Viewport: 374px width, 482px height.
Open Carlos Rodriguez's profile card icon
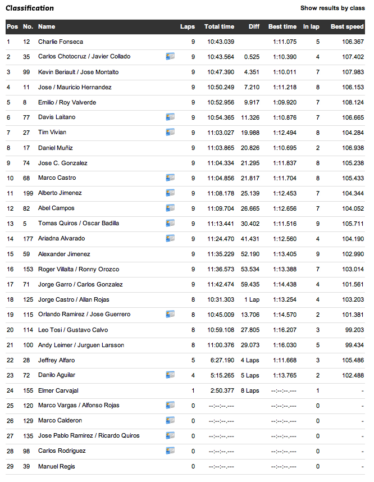[170, 451]
